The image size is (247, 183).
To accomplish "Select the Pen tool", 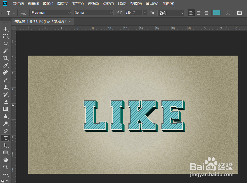I will (6, 131).
